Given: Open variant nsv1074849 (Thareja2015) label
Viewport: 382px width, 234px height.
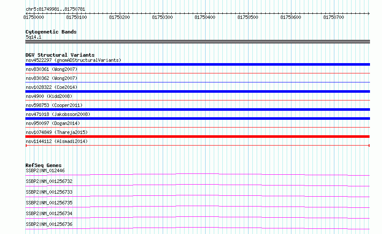Looking at the screenshot, I should click(57, 132).
